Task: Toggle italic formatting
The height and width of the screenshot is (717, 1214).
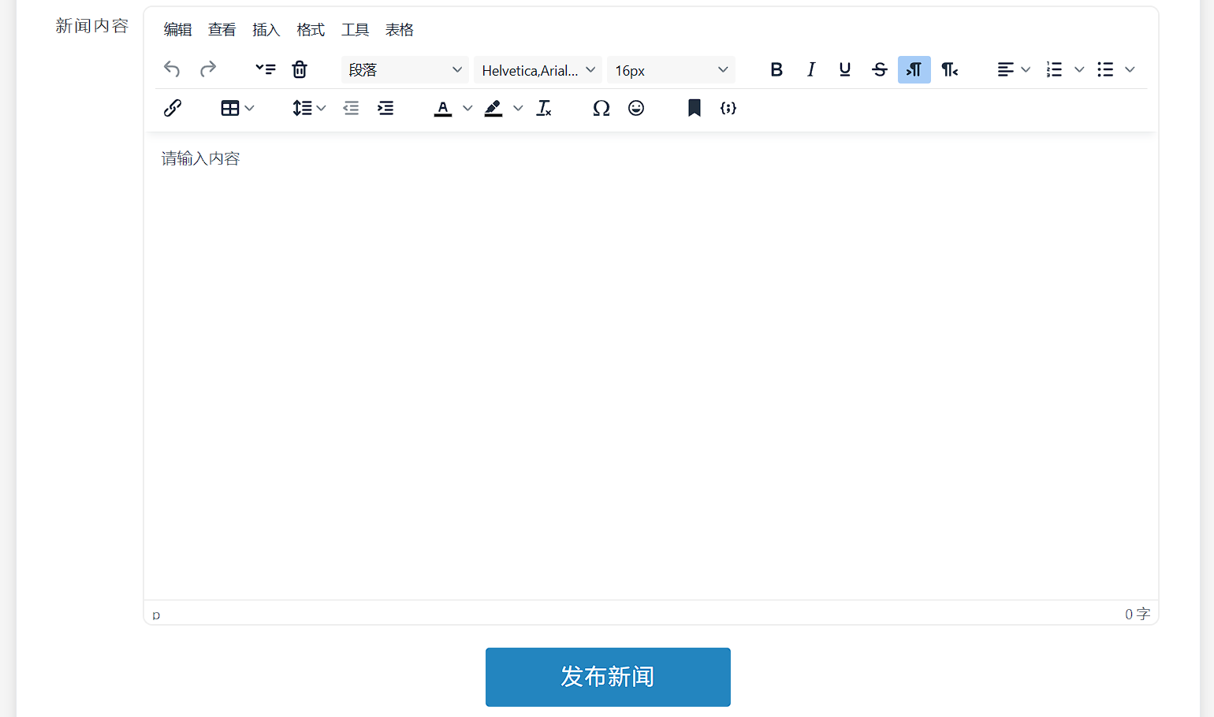Action: [x=810, y=69]
